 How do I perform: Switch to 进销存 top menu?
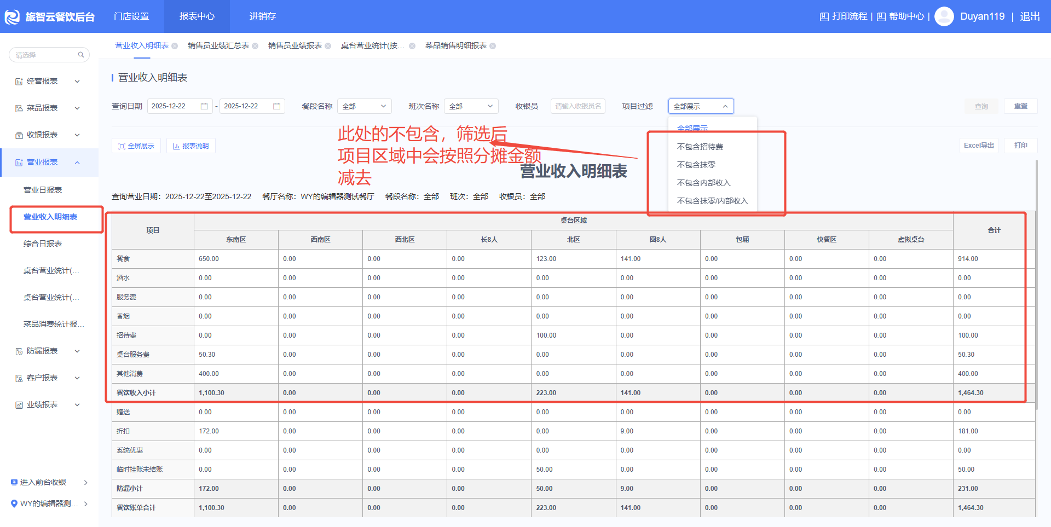(262, 16)
